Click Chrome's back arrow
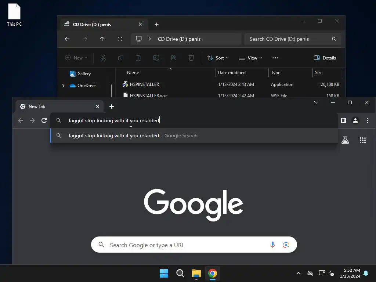 [x=21, y=120]
